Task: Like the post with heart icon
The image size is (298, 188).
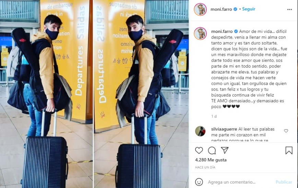Action: (x=199, y=150)
